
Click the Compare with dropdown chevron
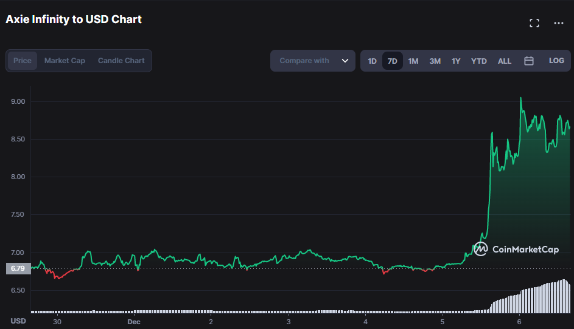pos(345,61)
